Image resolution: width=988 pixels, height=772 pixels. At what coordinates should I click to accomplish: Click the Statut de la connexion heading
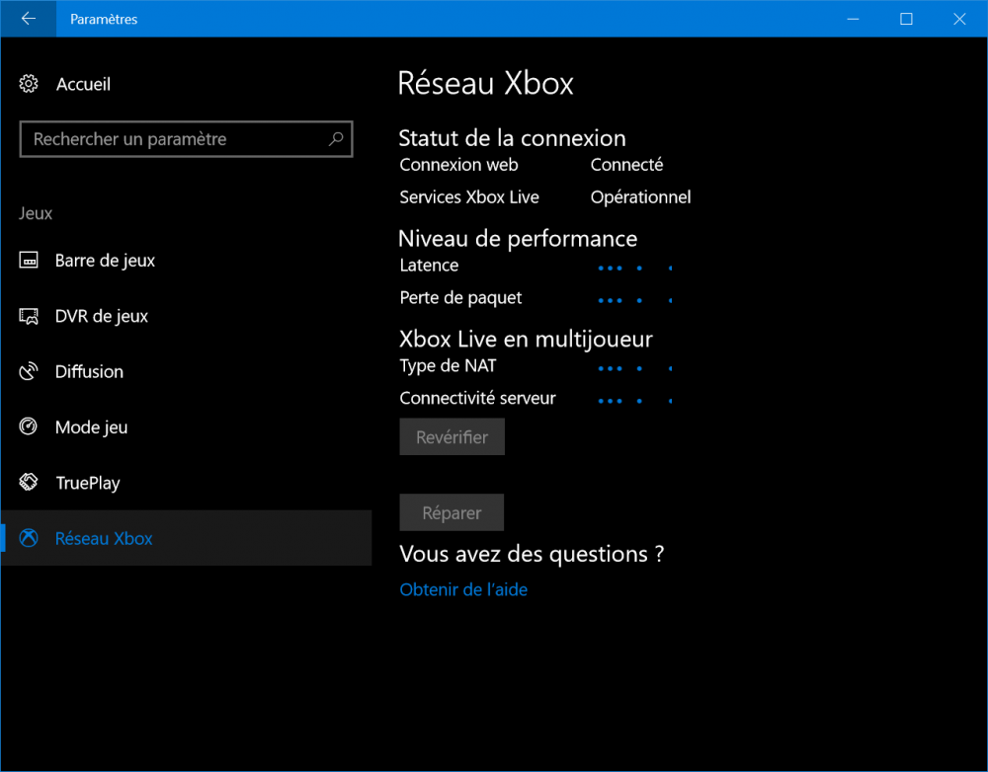pyautogui.click(x=512, y=138)
